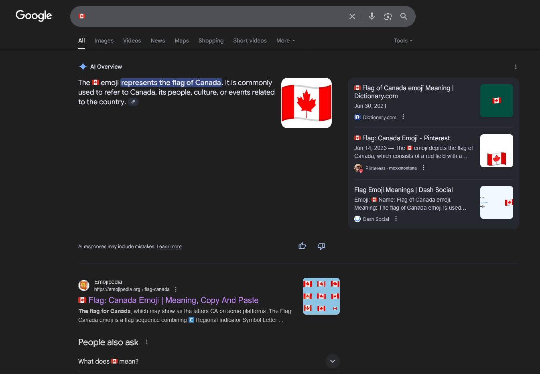
Task: Click highlighted text 'represents the flag of Canada'
Action: 171,83
